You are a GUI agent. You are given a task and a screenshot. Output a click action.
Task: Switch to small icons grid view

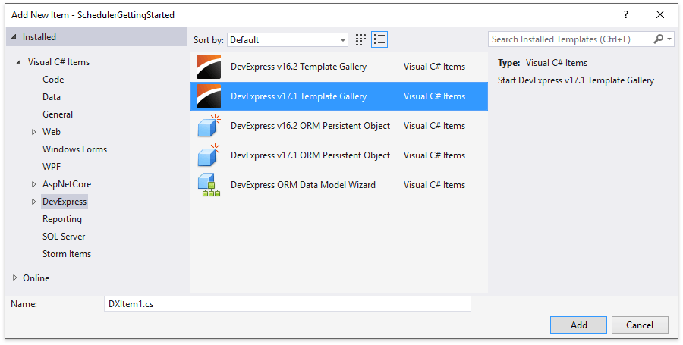tap(360, 39)
